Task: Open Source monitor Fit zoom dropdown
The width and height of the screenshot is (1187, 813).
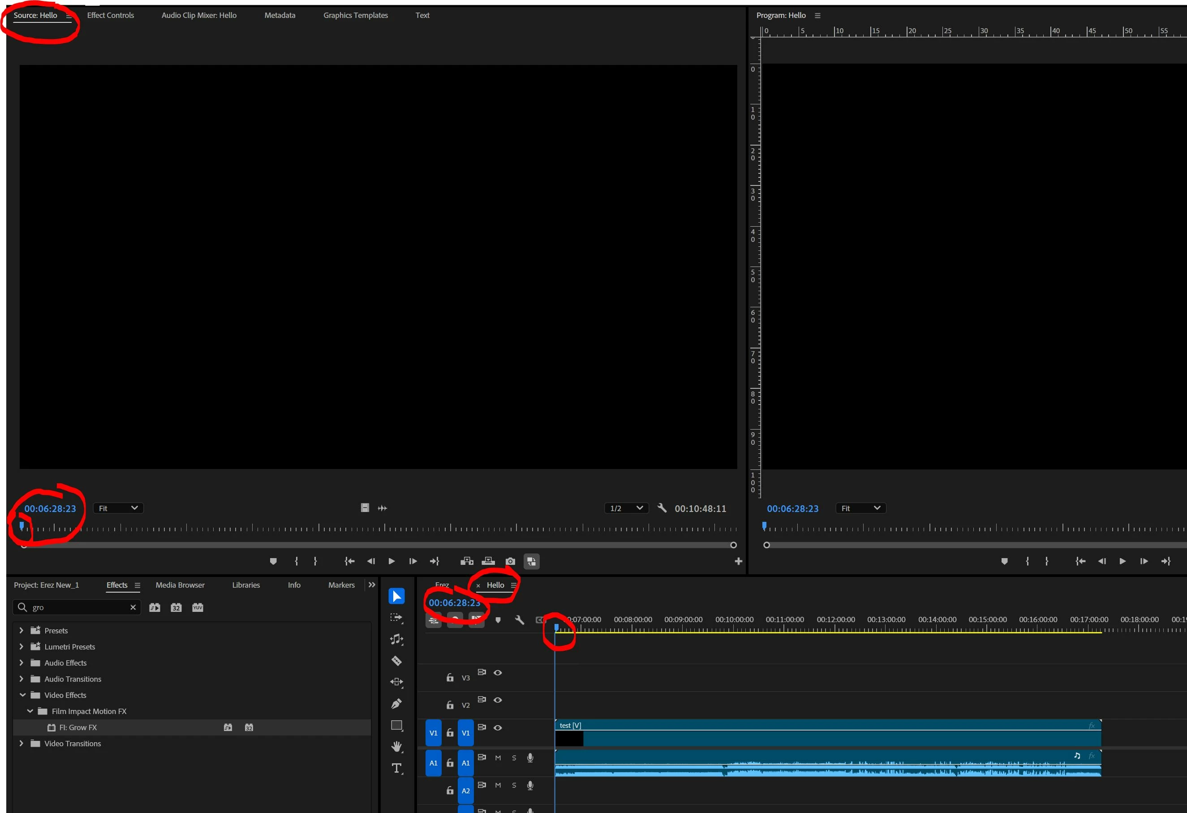Action: pyautogui.click(x=118, y=508)
